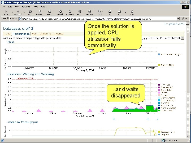Click the 'Database: orcl10' heading
Image resolution: width=191 pixels, height=143 pixels.
(x=18, y=28)
